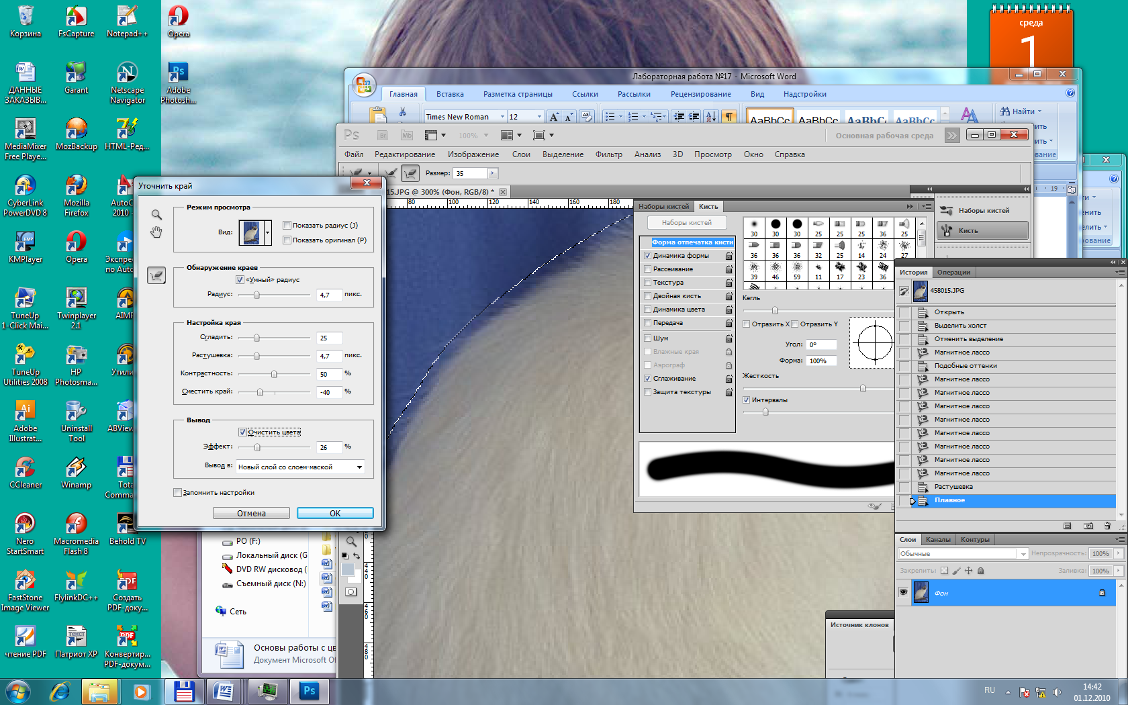Viewport: 1128px width, 705px height.
Task: Open the Вывод в output dropdown
Action: [300, 467]
